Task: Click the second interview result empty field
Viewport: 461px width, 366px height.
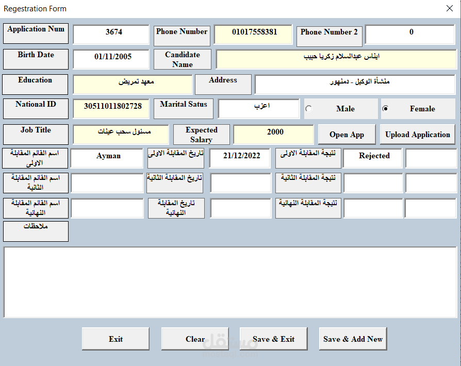Action: point(373,183)
